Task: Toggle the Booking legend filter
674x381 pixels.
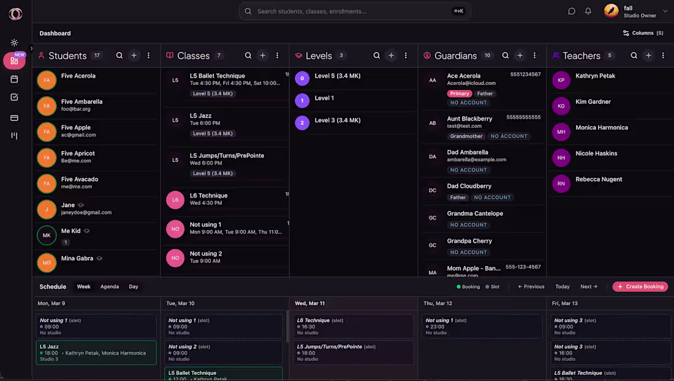Action: coord(468,287)
